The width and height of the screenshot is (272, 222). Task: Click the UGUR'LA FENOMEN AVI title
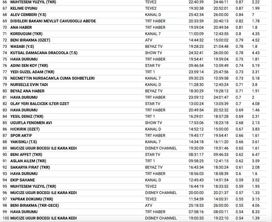point(31,123)
